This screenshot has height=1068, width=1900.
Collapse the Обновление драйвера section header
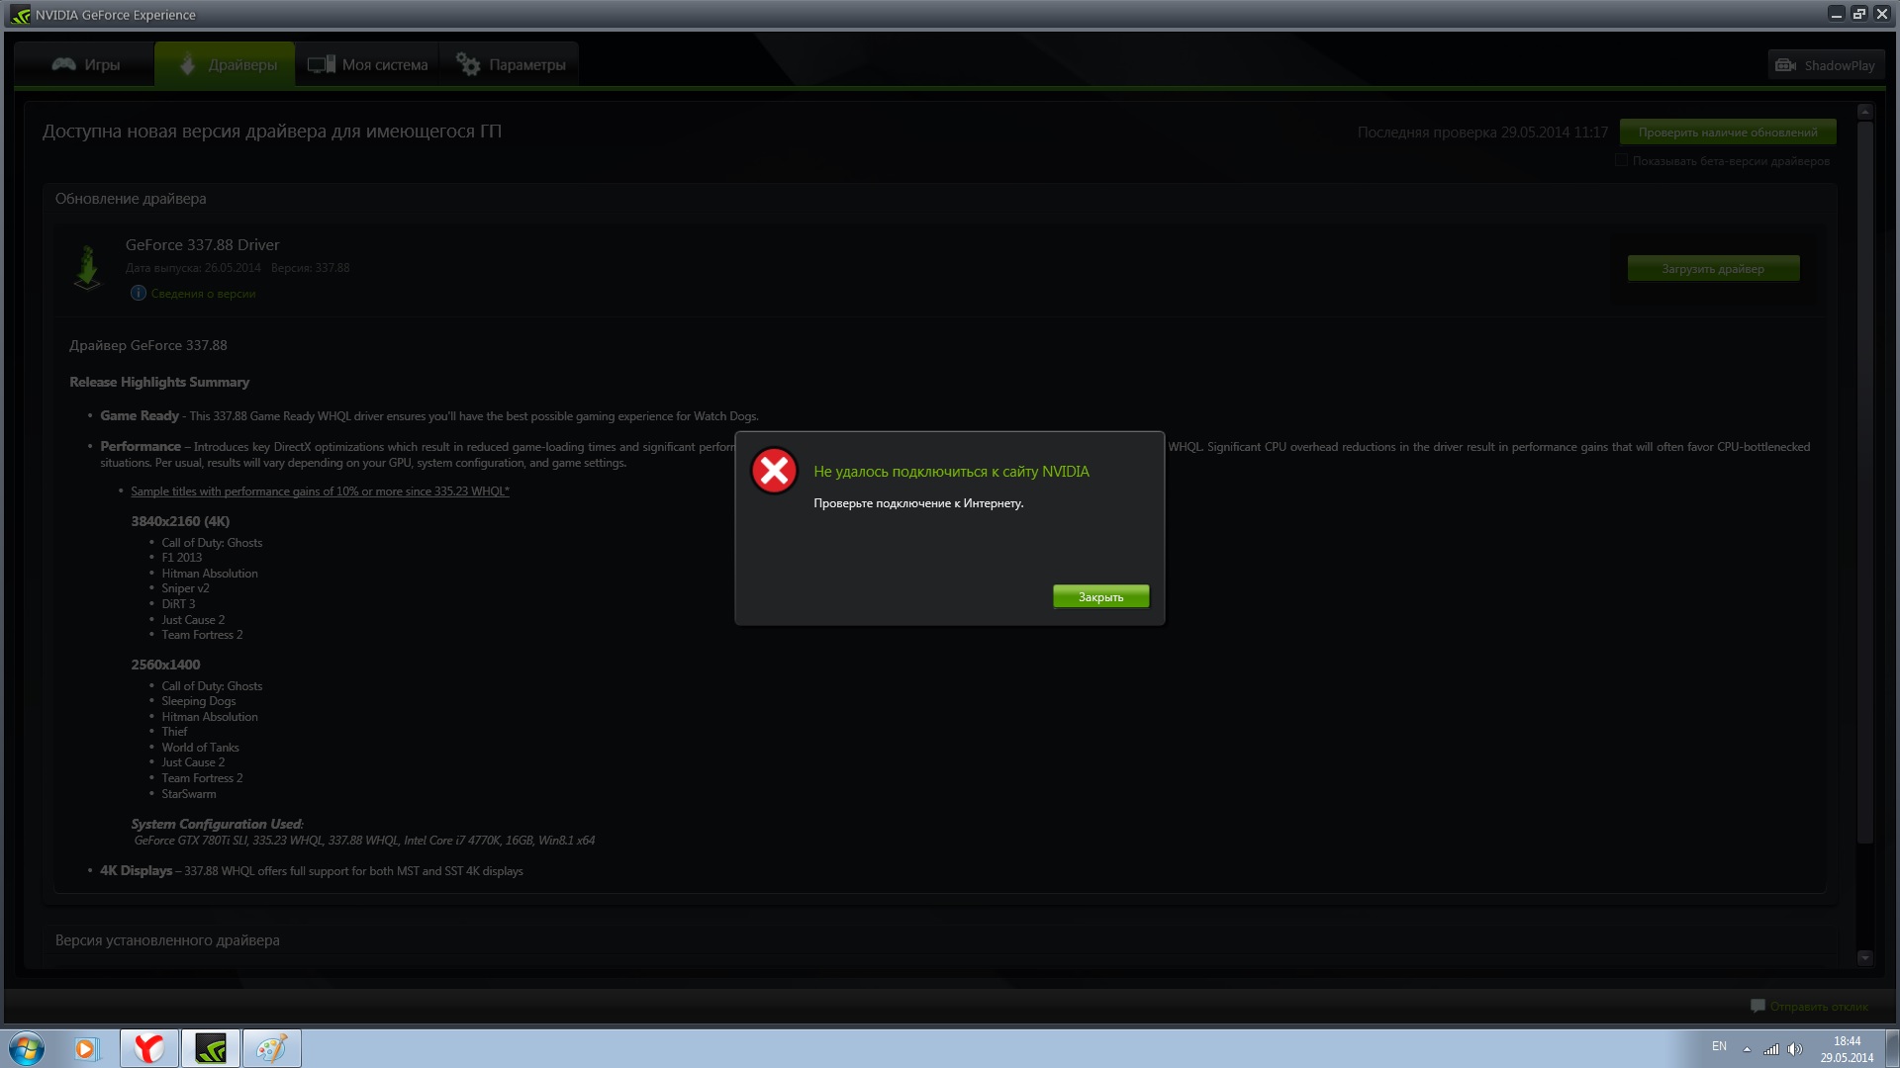(131, 199)
